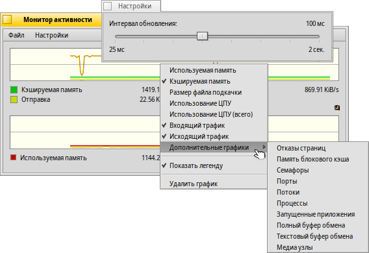Close the Монитор активности window via its yellow box
The height and width of the screenshot is (253, 369).
coord(7,19)
